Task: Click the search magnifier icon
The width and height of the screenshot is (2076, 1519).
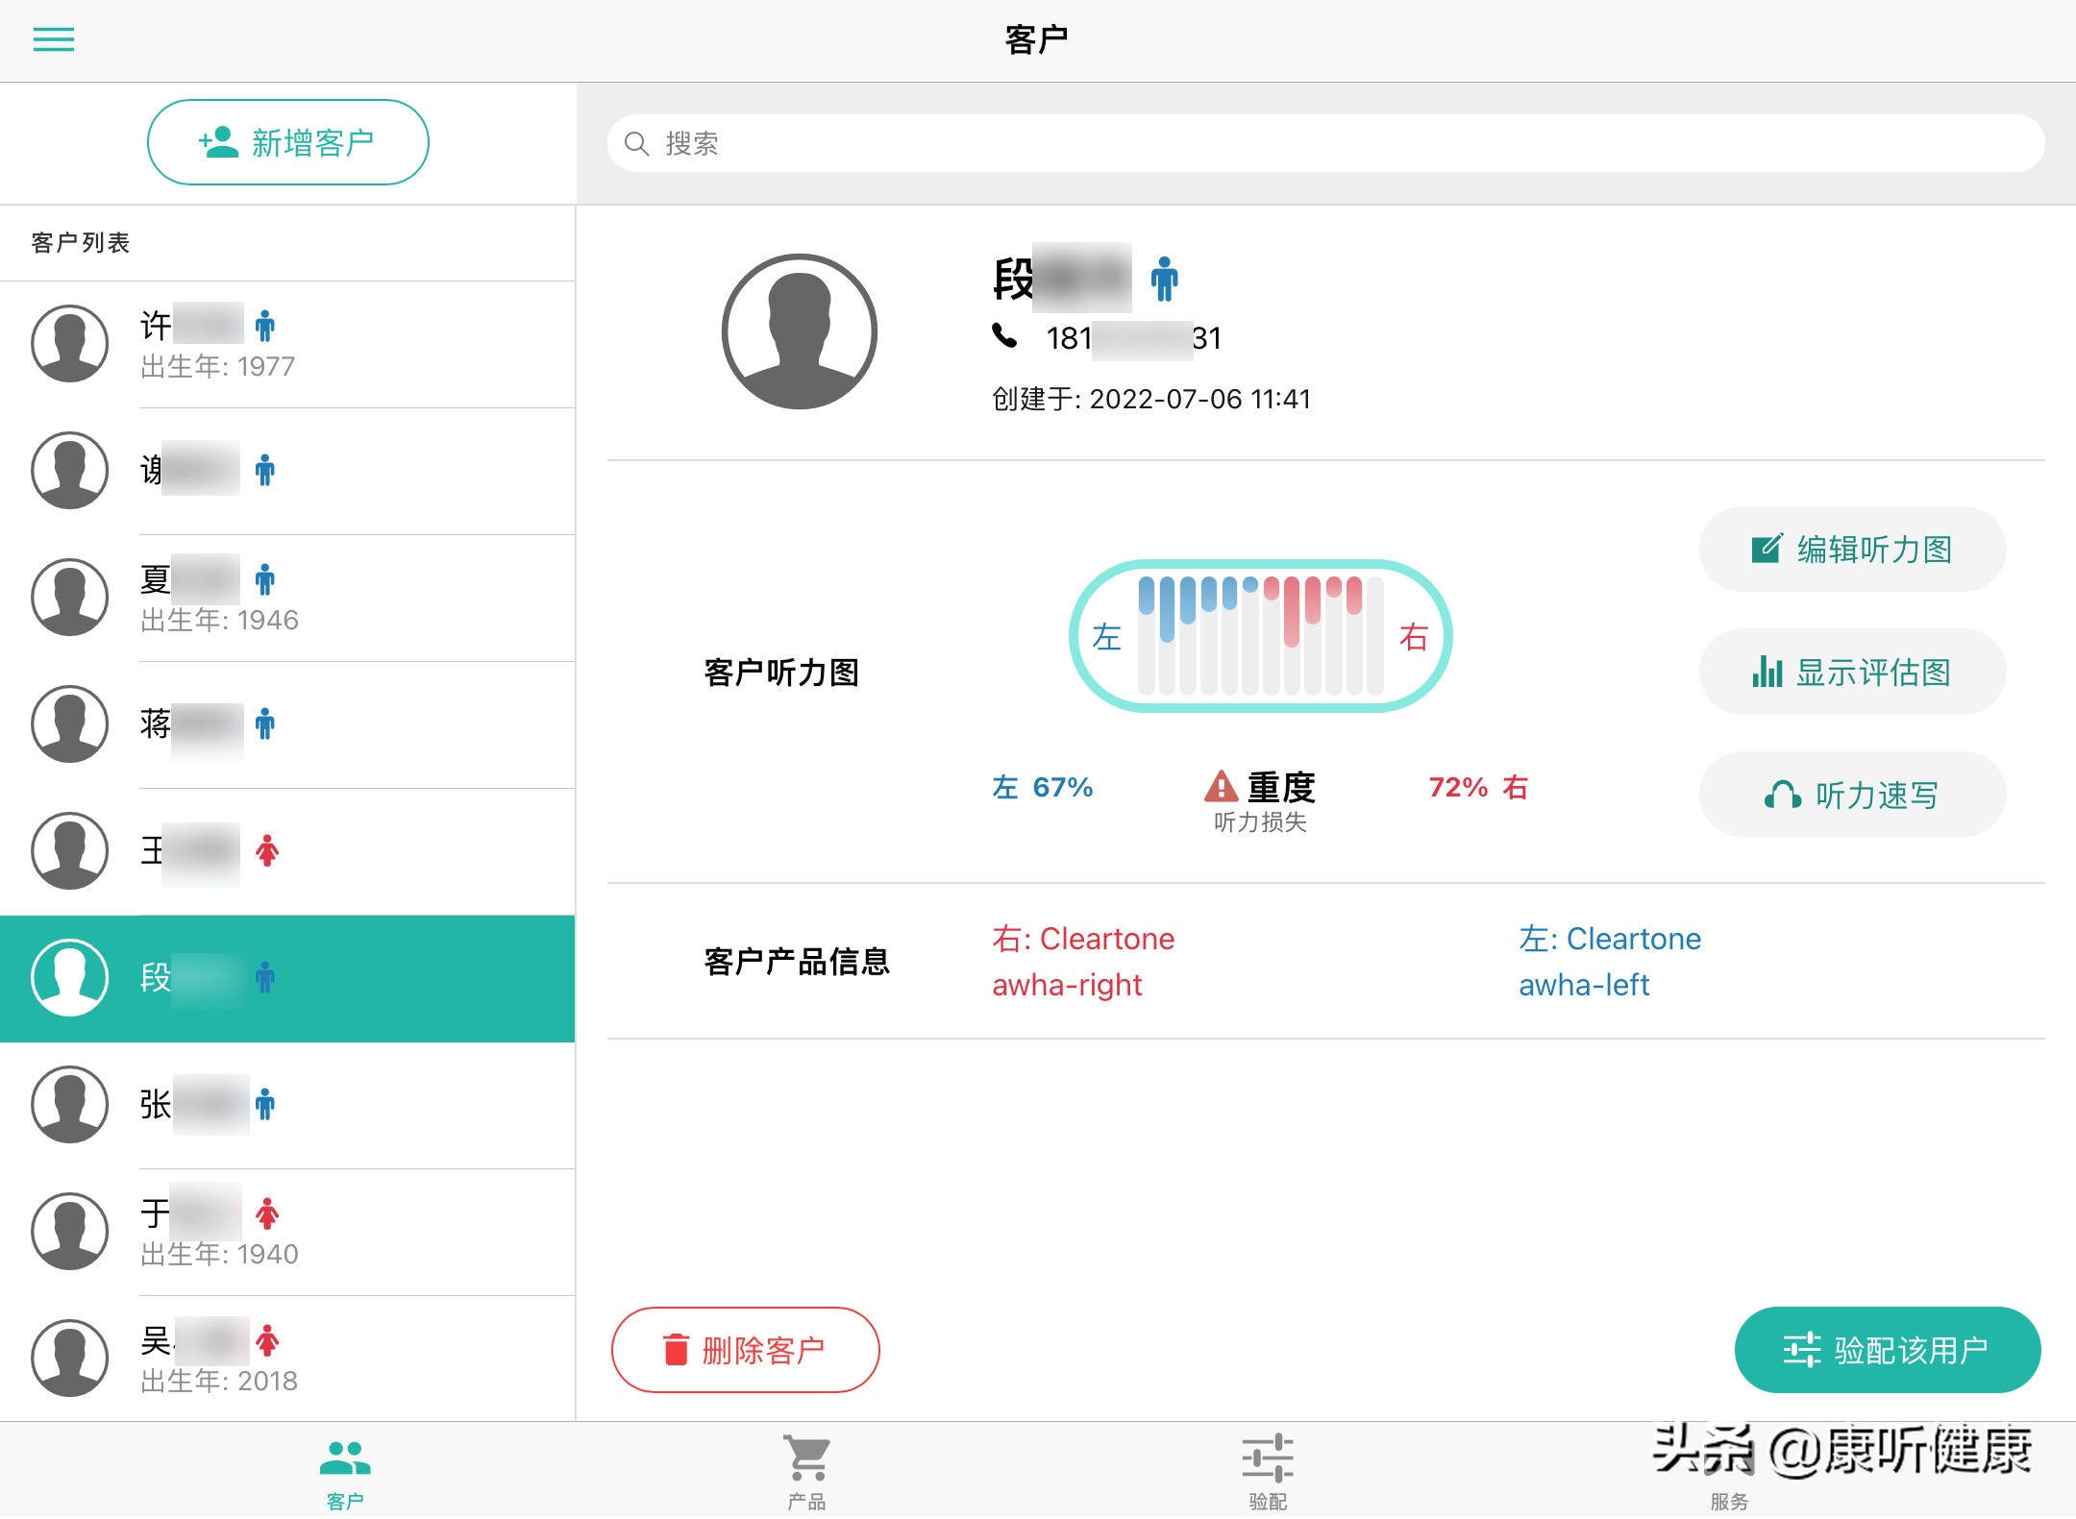Action: coord(637,143)
